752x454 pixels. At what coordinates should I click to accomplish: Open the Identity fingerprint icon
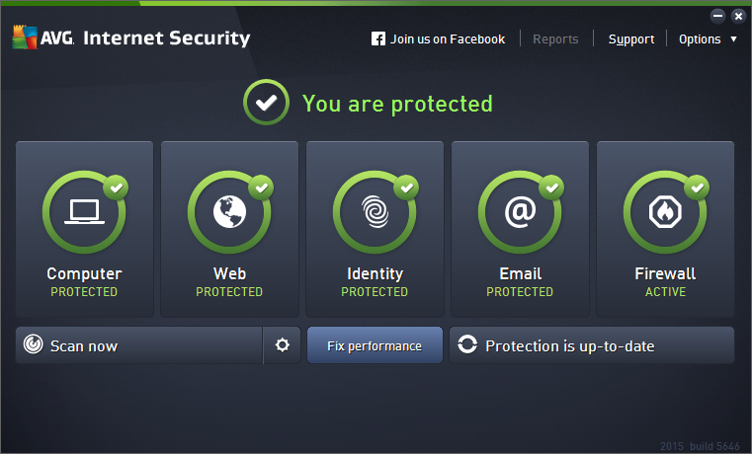click(375, 213)
